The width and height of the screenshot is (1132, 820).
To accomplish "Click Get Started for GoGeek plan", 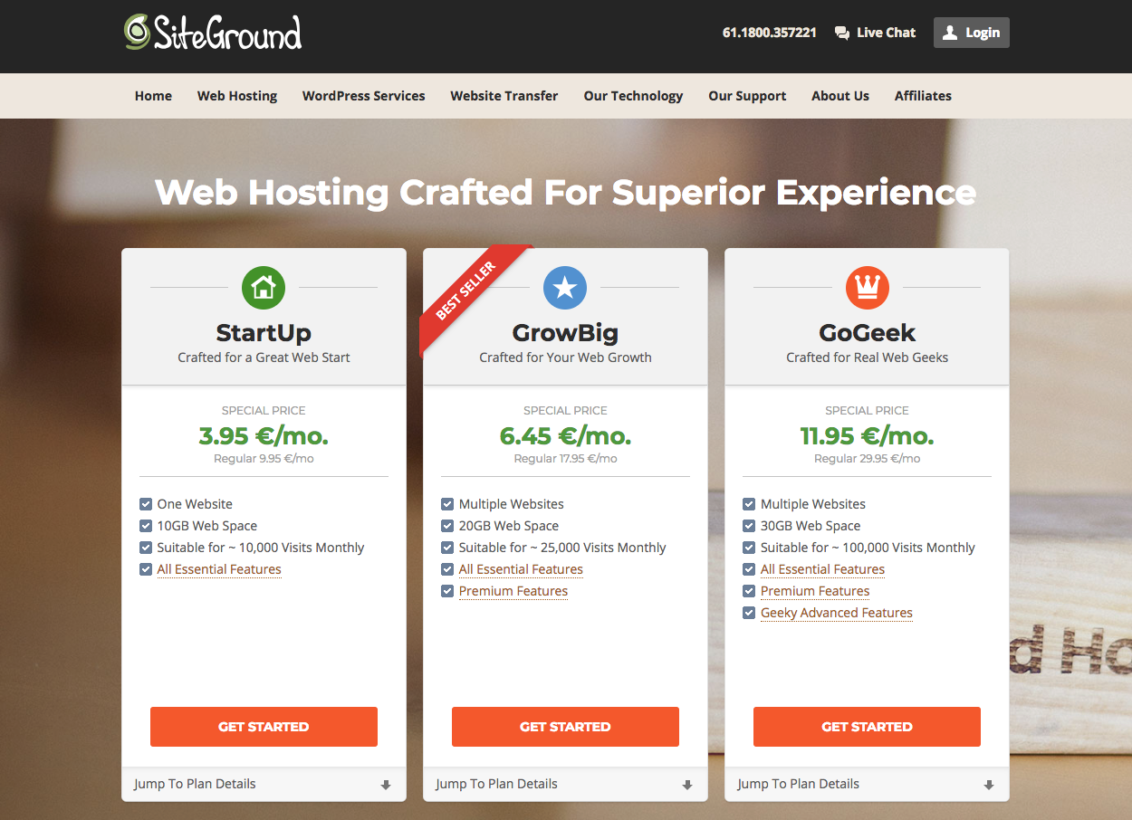I will pos(867,727).
